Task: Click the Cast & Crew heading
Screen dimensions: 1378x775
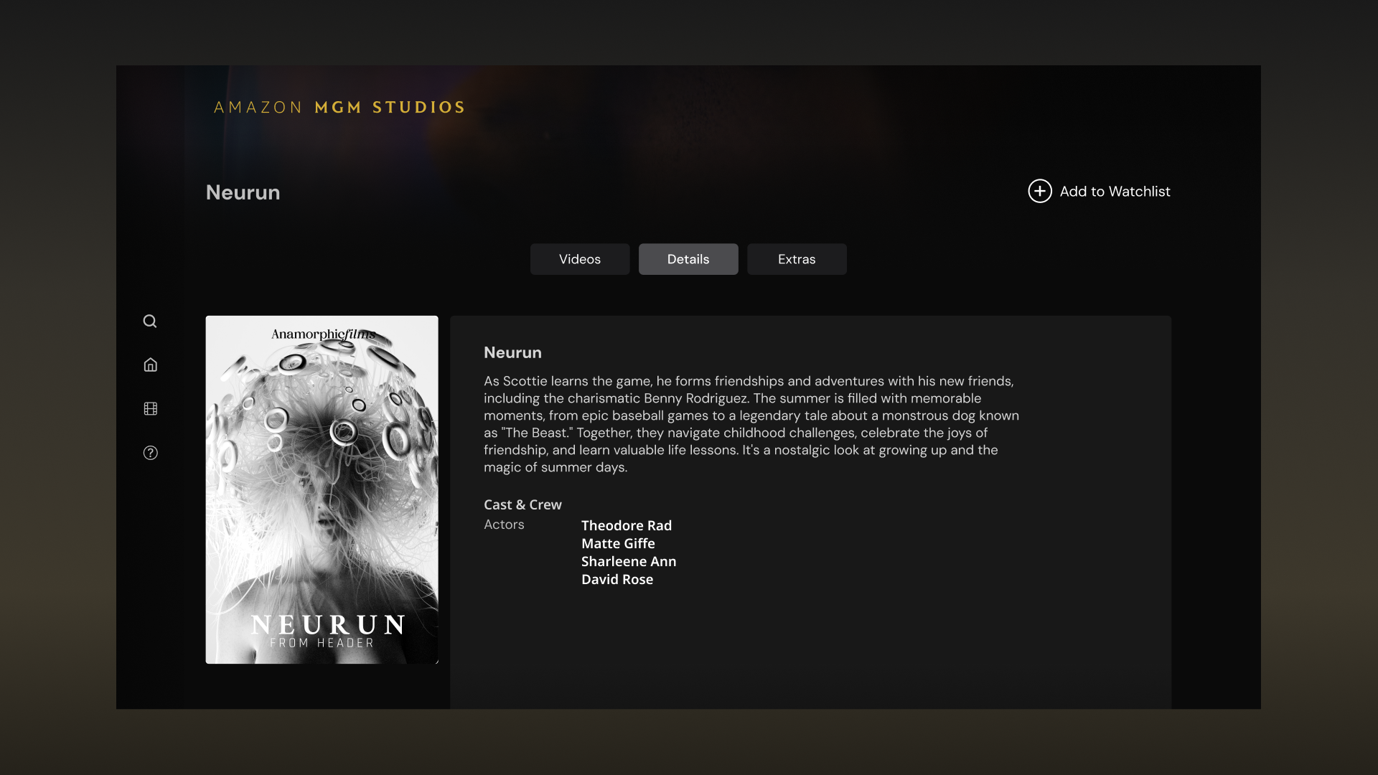Action: coord(522,504)
